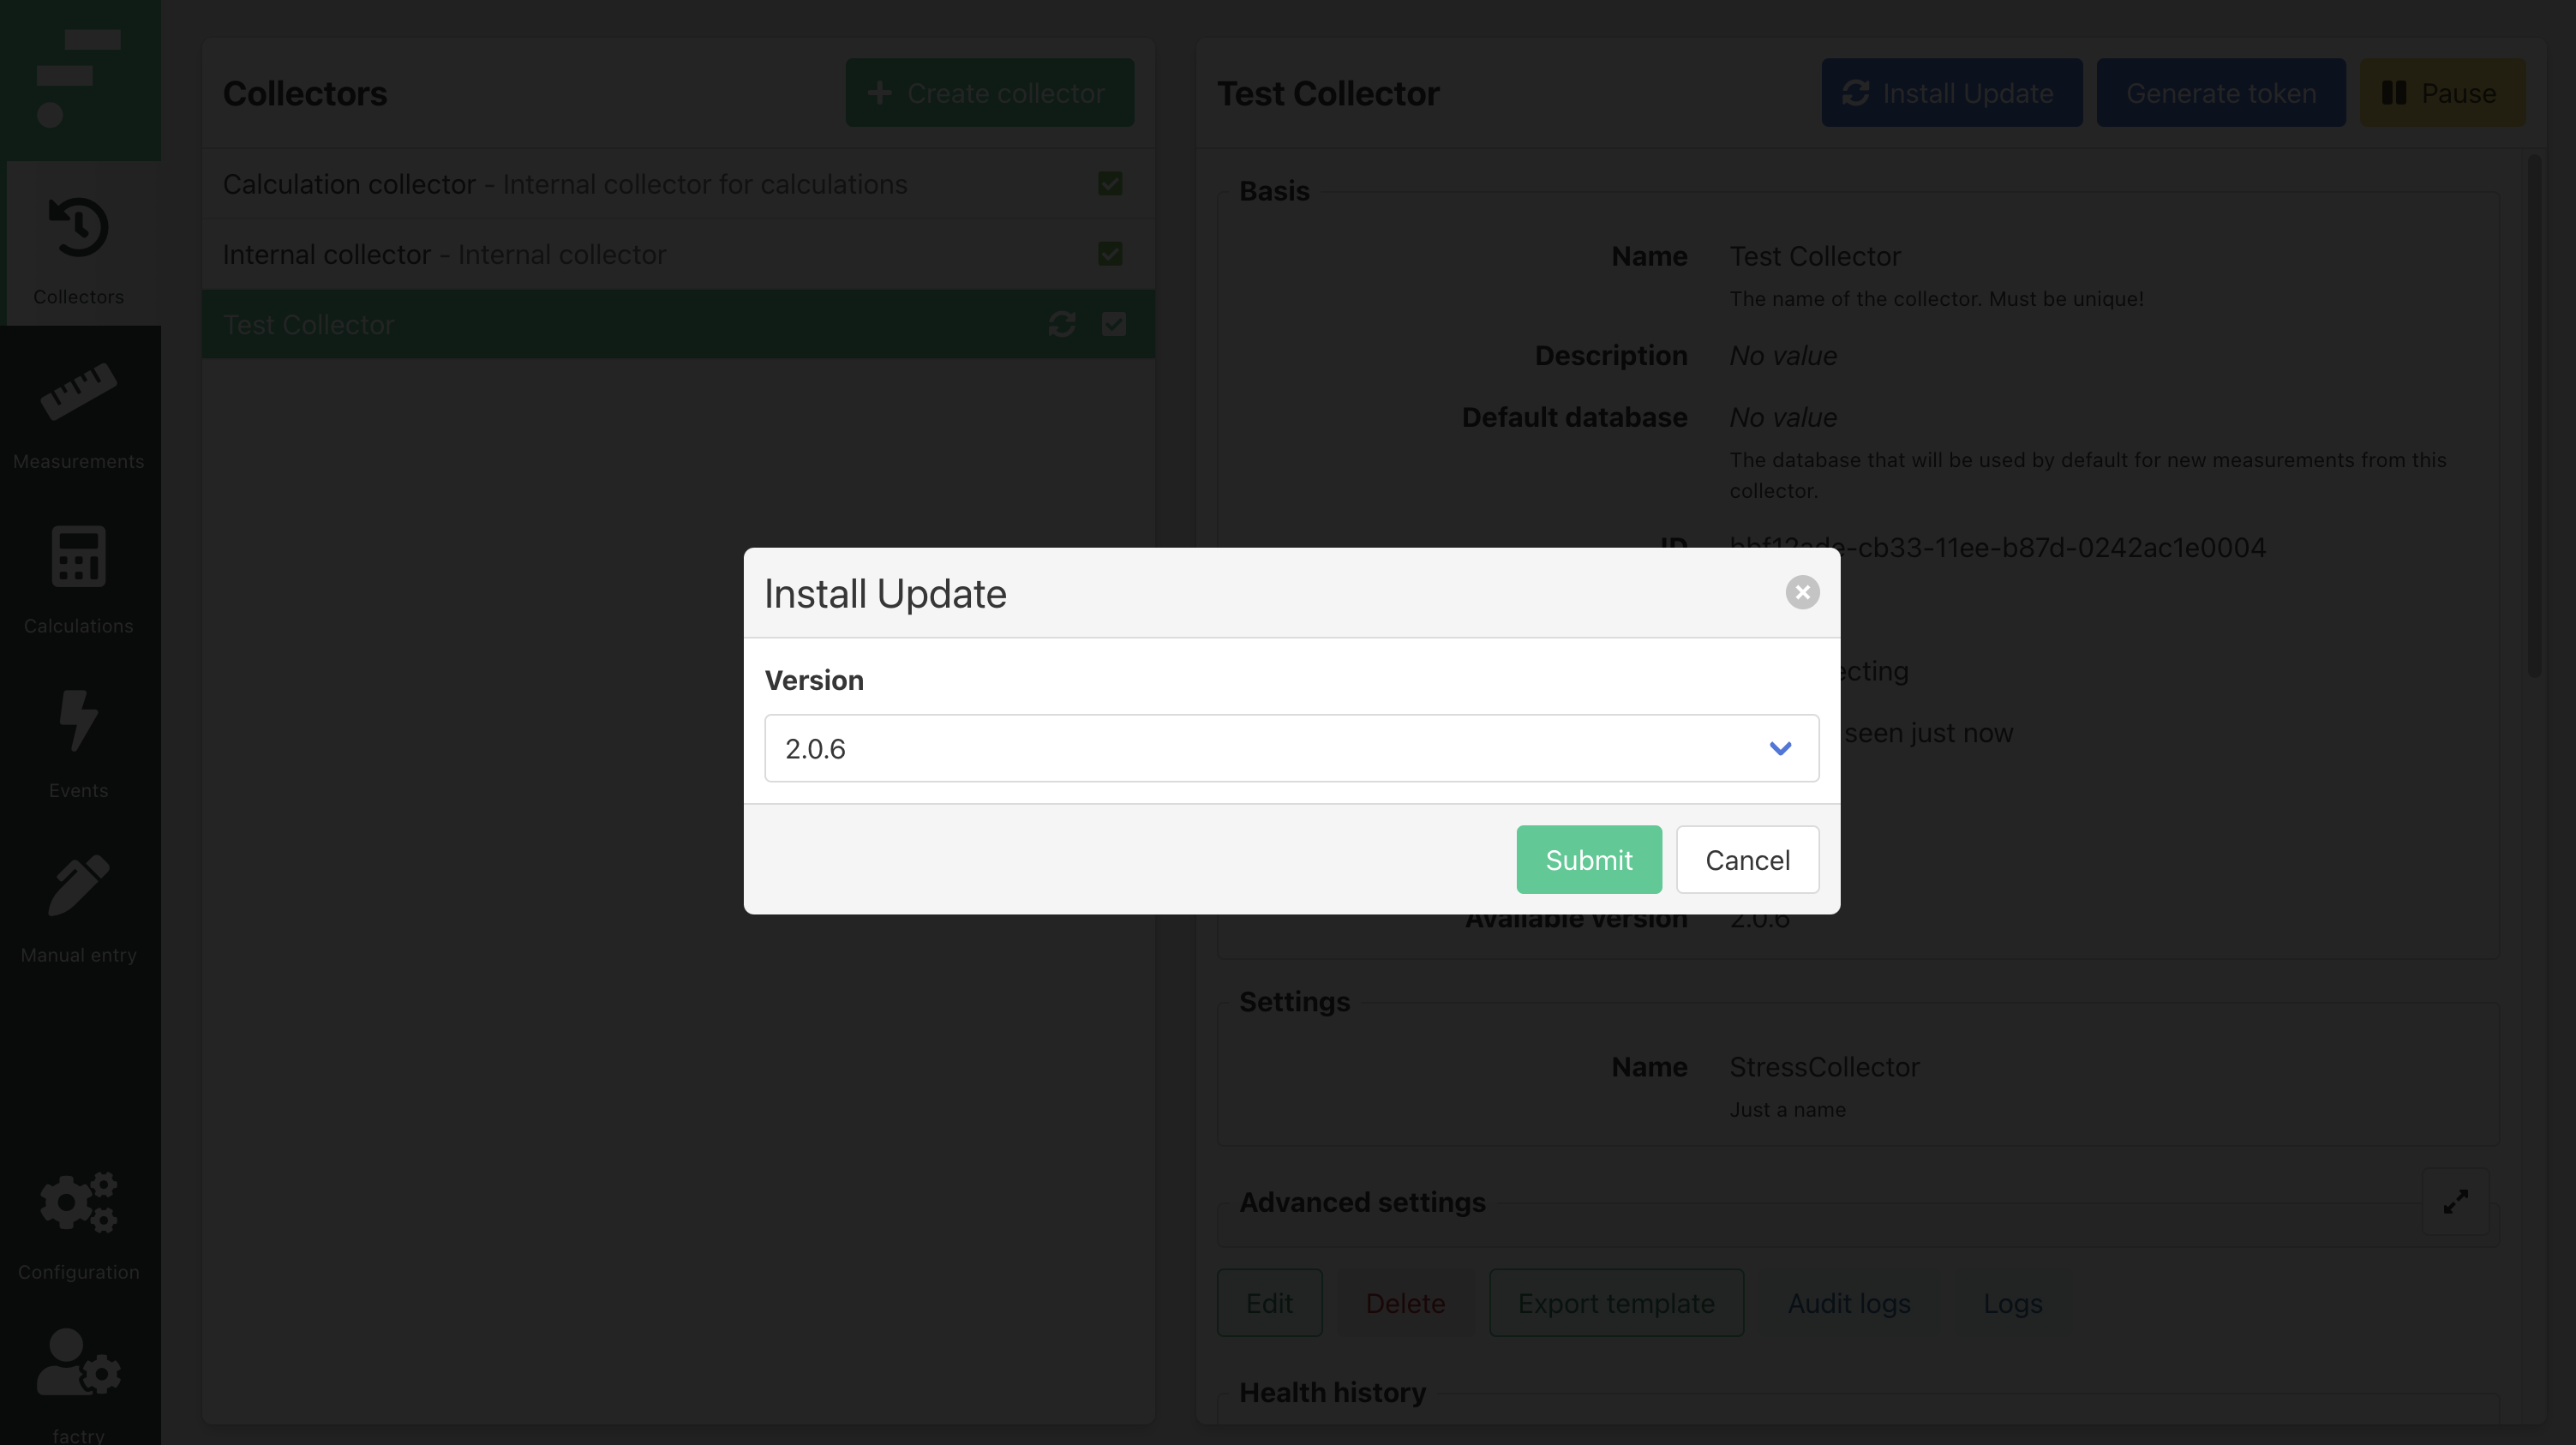Screen dimensions: 2576x1445
Task: Submit the Install Update dialog
Action: (1588, 859)
